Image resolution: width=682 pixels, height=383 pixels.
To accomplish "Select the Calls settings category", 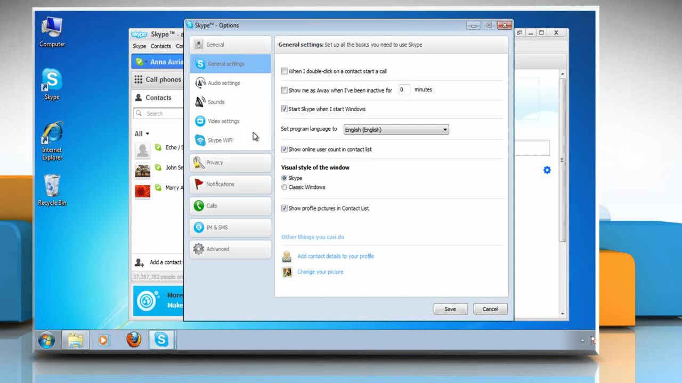I will click(212, 206).
